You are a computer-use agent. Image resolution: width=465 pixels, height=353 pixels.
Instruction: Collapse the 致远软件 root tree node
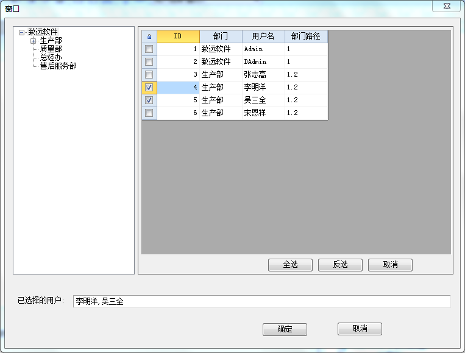pos(22,32)
